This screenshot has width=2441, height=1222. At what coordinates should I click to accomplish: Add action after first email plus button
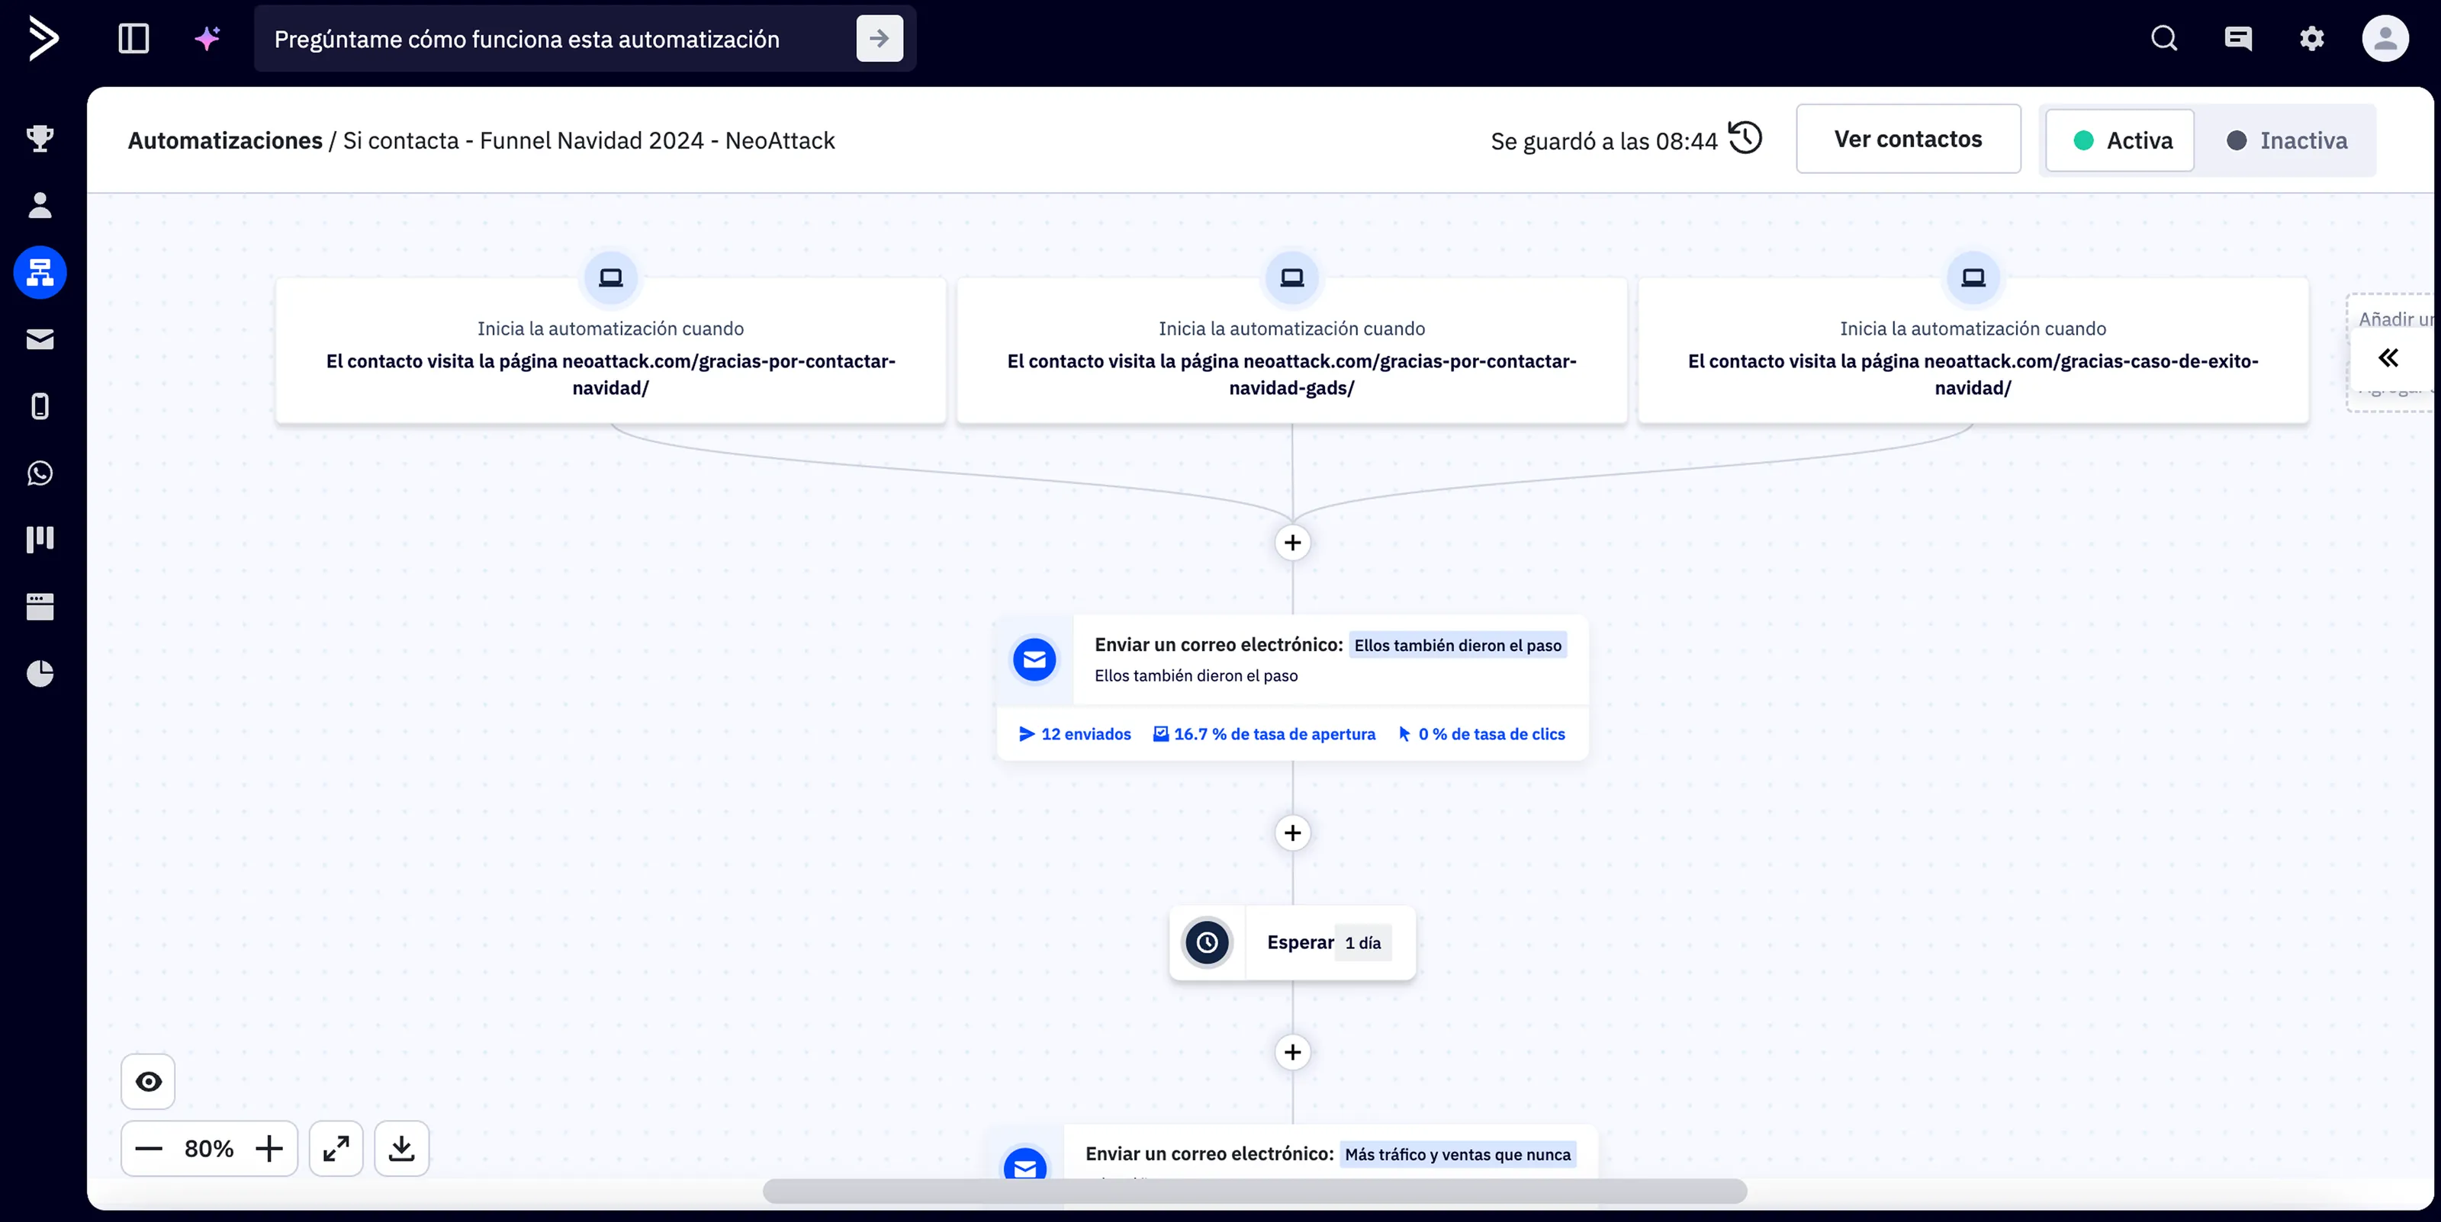pyautogui.click(x=1292, y=832)
